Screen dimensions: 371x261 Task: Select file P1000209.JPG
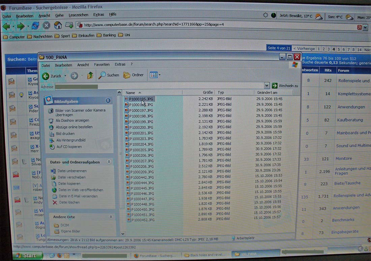tap(140, 172)
